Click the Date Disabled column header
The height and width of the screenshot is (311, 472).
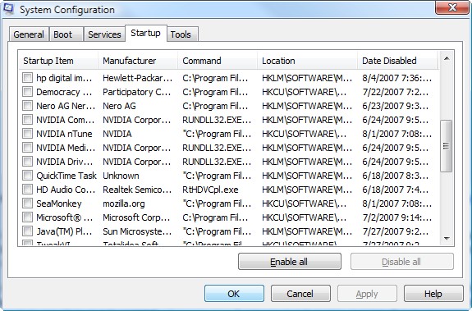point(397,61)
